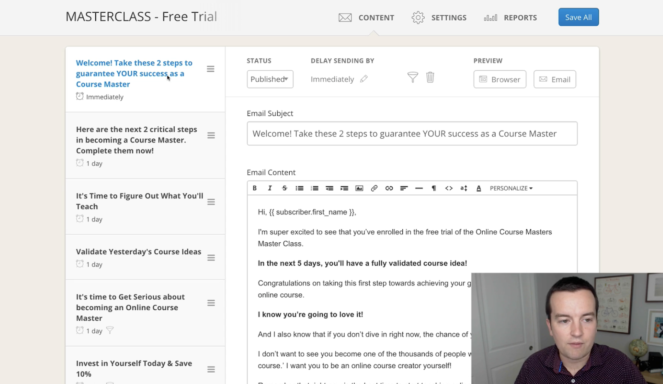The image size is (663, 384).
Task: Delete this email with the trash icon
Action: (430, 77)
